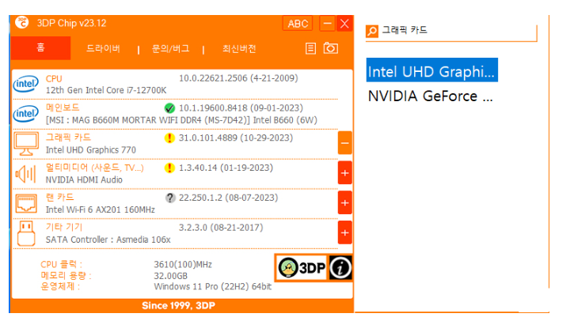The width and height of the screenshot is (570, 321).
Task: Click NVIDIA HDMI Audio text
Action: 84,179
